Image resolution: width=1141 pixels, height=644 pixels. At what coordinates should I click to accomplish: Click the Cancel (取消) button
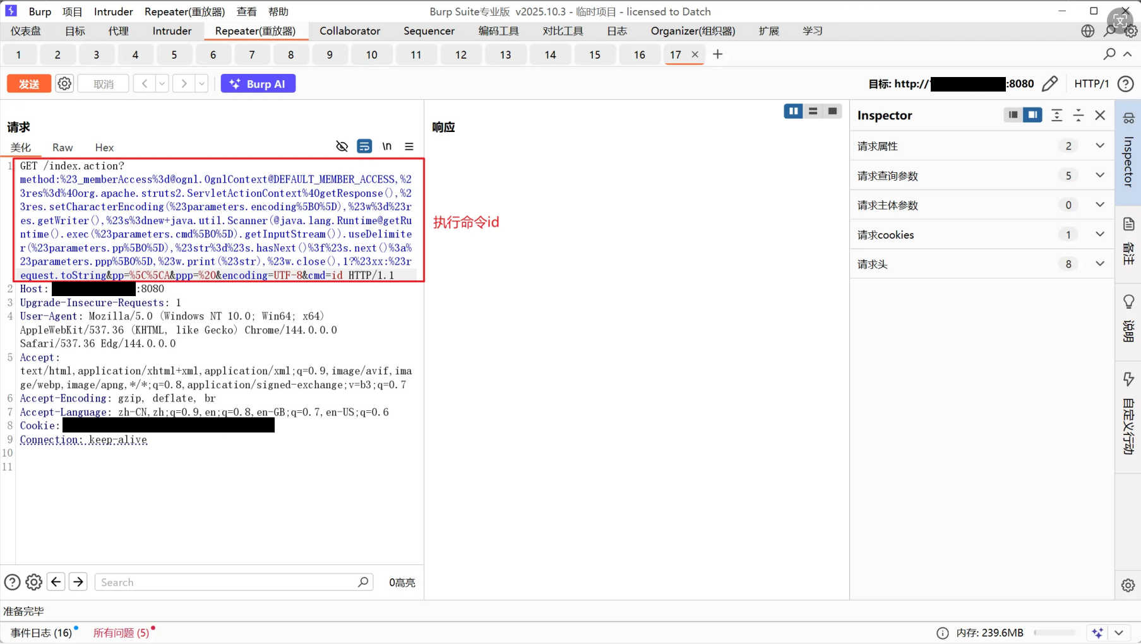(x=104, y=84)
